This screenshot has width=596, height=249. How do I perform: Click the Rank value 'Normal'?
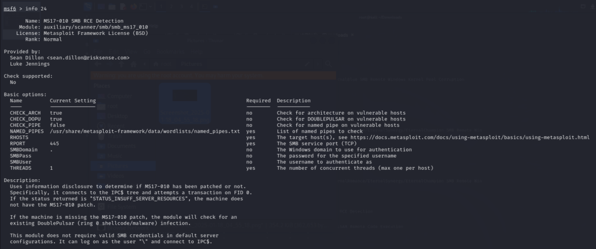click(52, 39)
